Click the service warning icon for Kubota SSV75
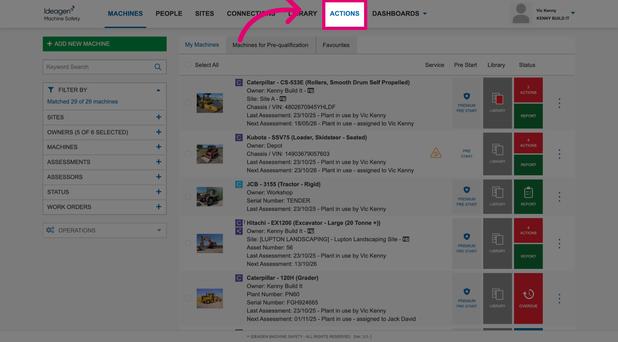 [x=436, y=153]
